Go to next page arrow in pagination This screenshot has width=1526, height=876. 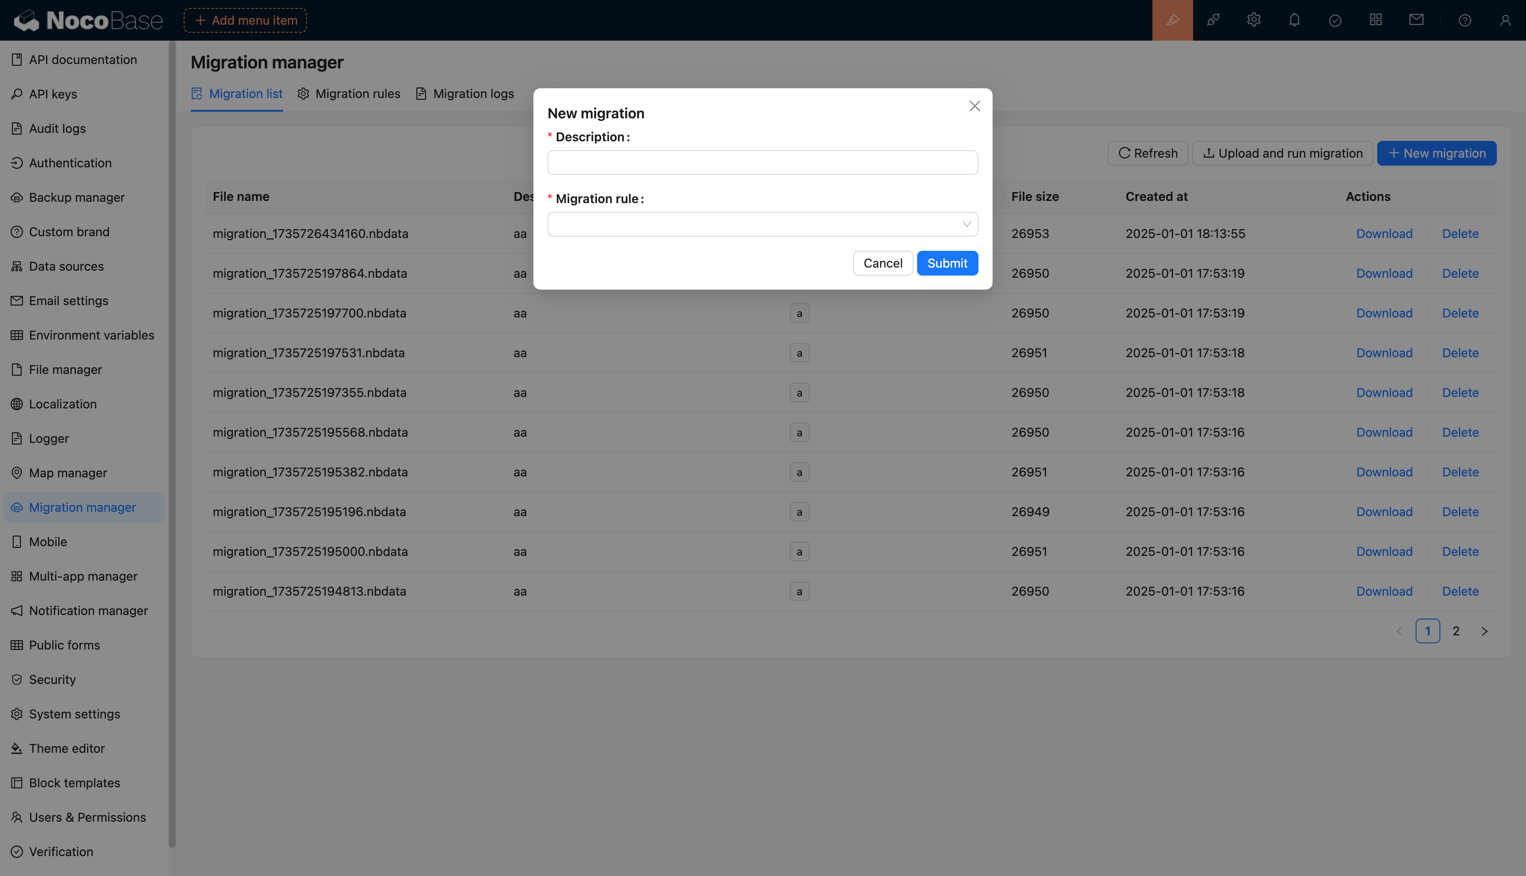pos(1484,631)
